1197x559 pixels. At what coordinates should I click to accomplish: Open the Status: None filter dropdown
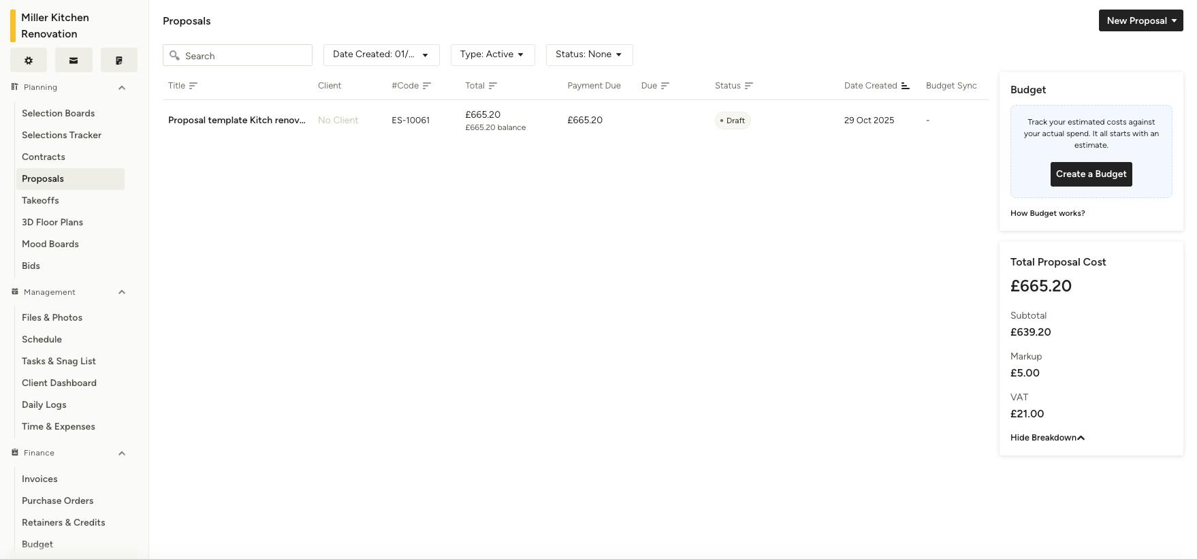coord(590,55)
